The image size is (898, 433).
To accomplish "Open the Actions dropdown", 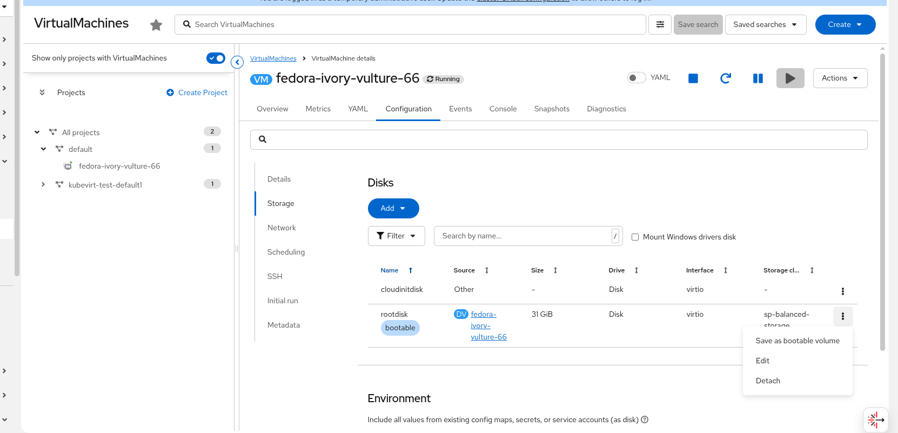I will coord(840,78).
